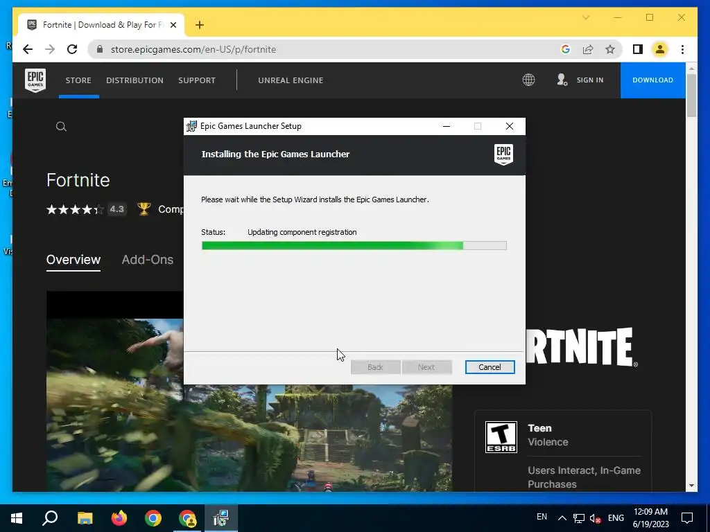Click the Epic Games logo in installer header
The height and width of the screenshot is (532, 710).
point(503,154)
